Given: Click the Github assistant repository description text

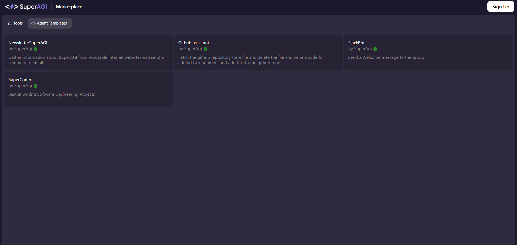Looking at the screenshot, I should click(x=251, y=60).
